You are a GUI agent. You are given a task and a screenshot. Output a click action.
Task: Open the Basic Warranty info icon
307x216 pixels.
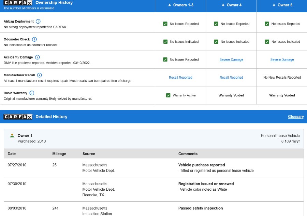click(32, 93)
